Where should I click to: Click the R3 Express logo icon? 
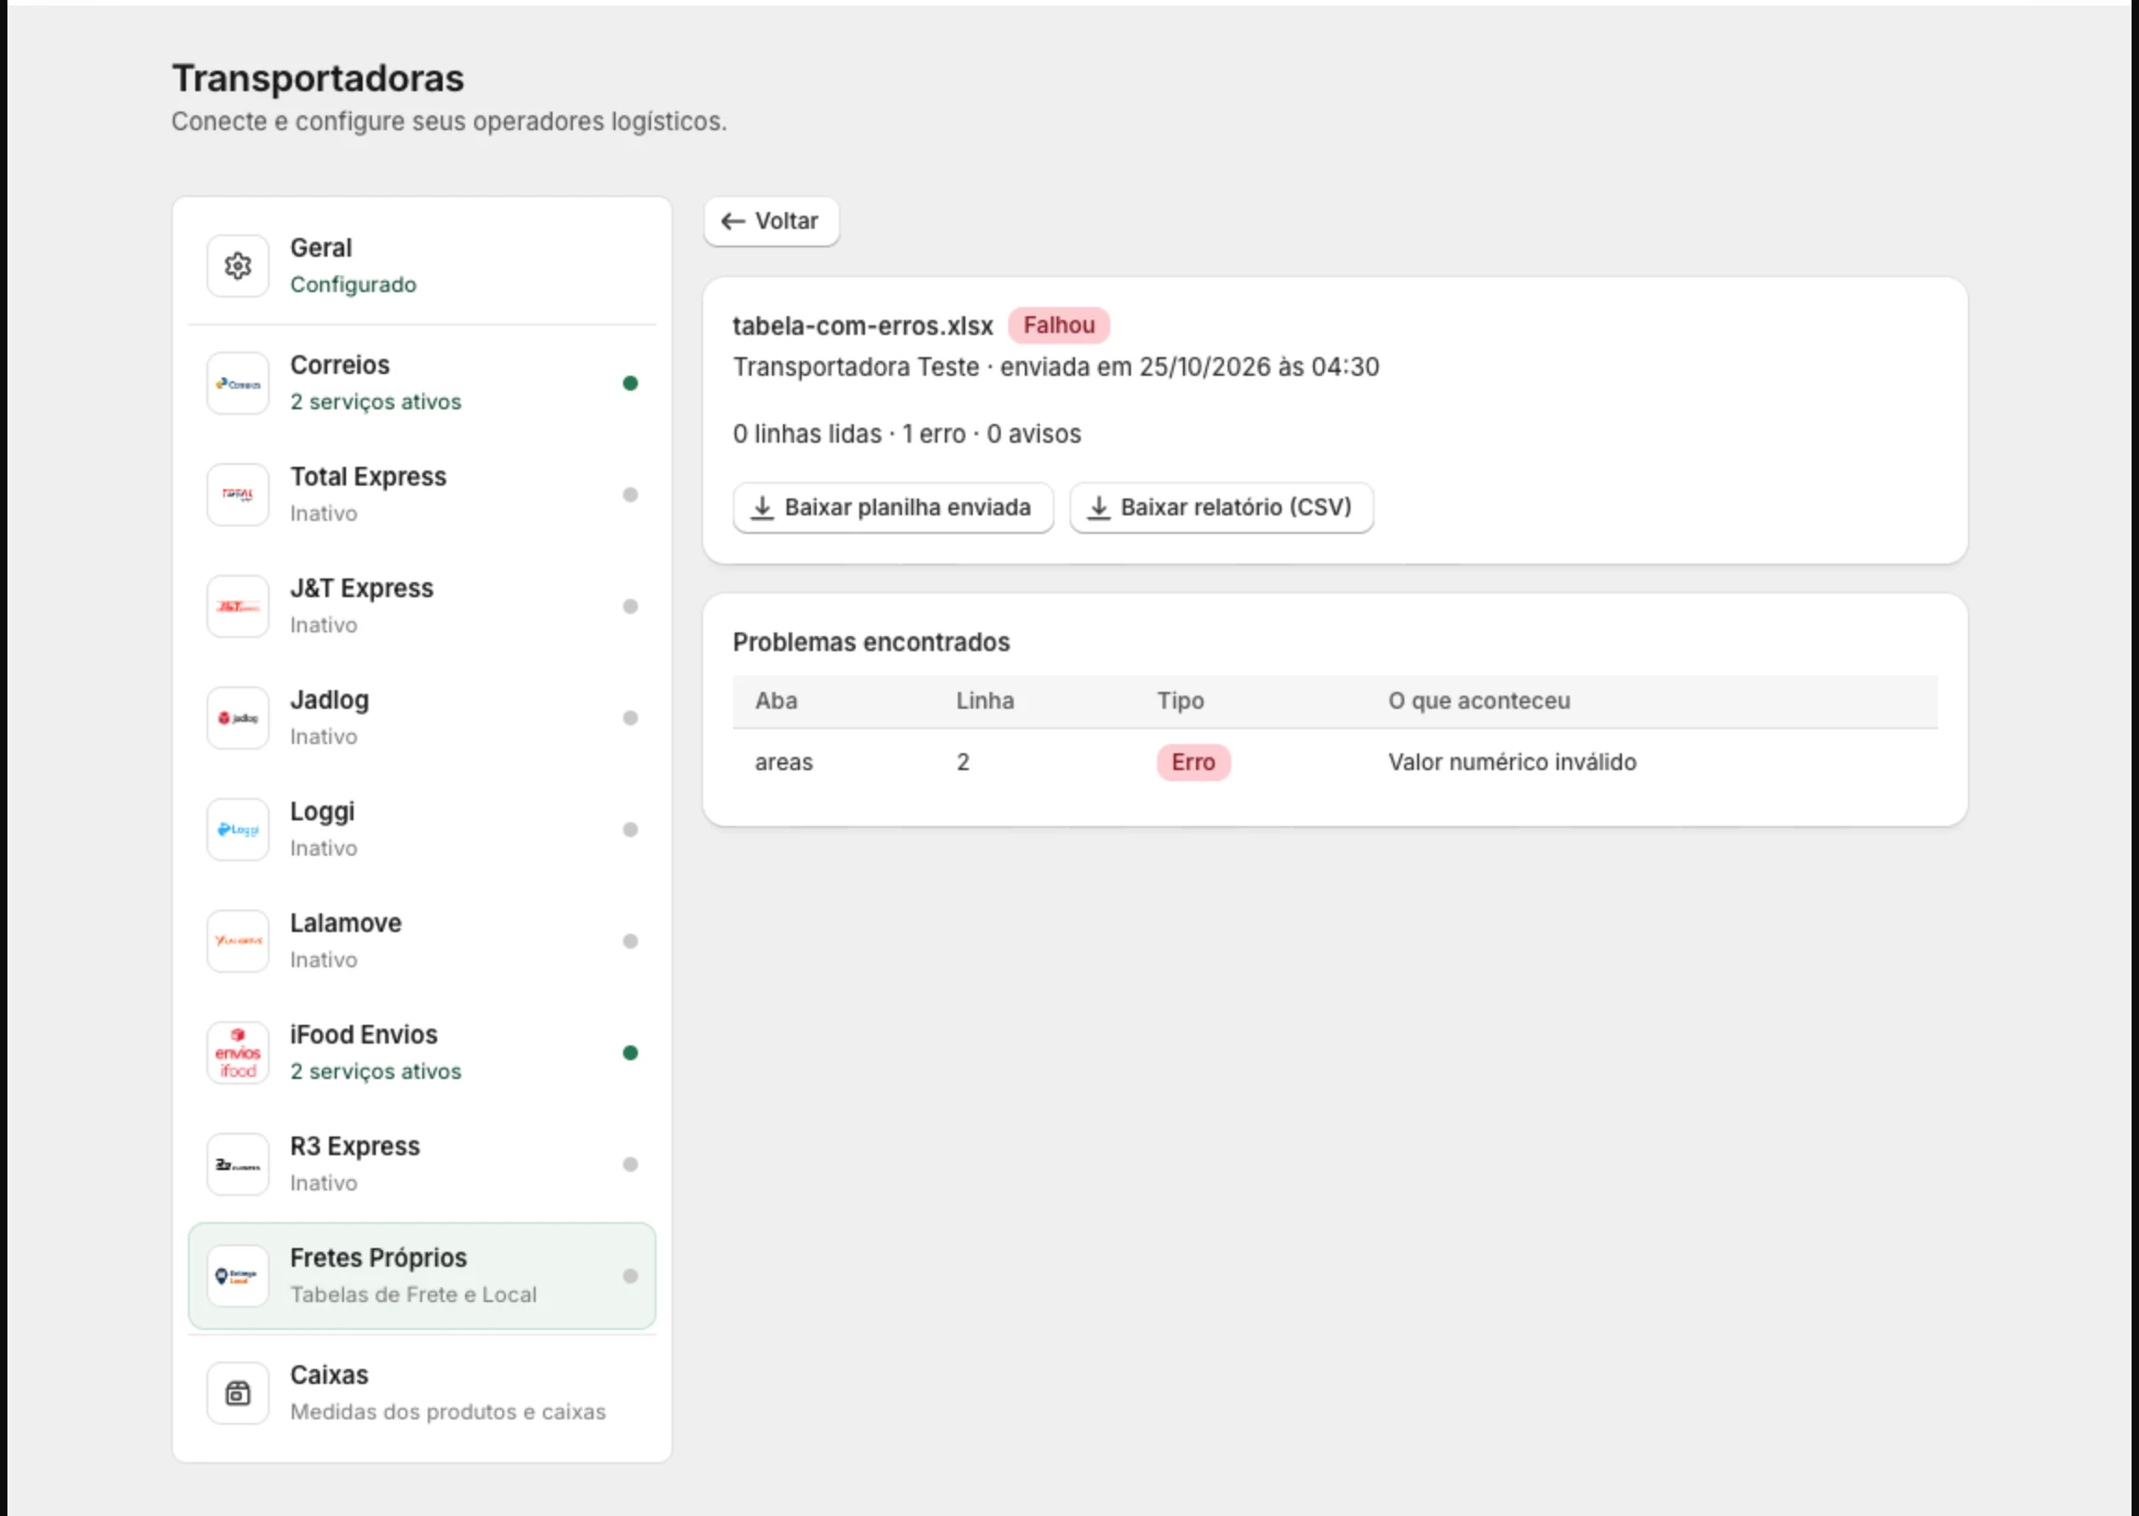click(238, 1164)
